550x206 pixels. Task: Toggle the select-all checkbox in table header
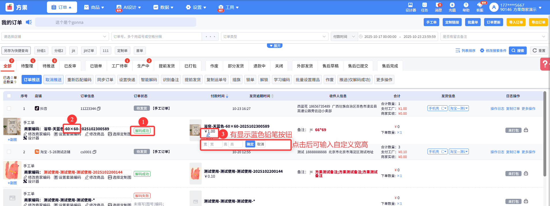click(x=9, y=96)
